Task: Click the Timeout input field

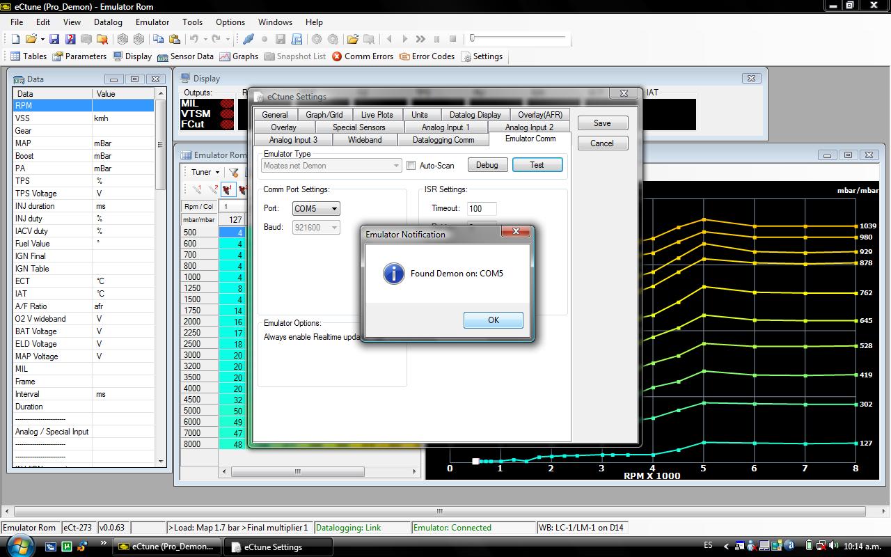Action: (x=482, y=208)
